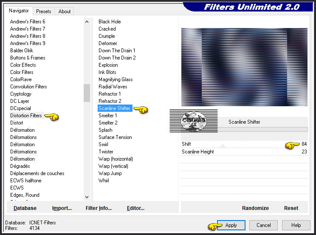Select ECWS halftone category
Image resolution: width=316 pixels, height=235 pixels.
(26, 181)
